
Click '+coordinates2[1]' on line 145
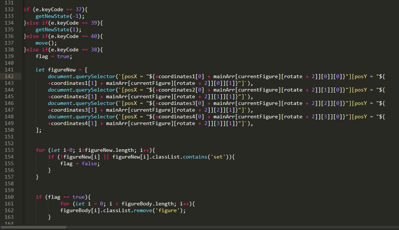tap(72, 96)
